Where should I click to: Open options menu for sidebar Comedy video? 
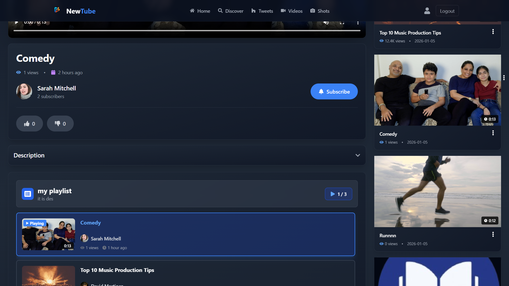pos(493,133)
